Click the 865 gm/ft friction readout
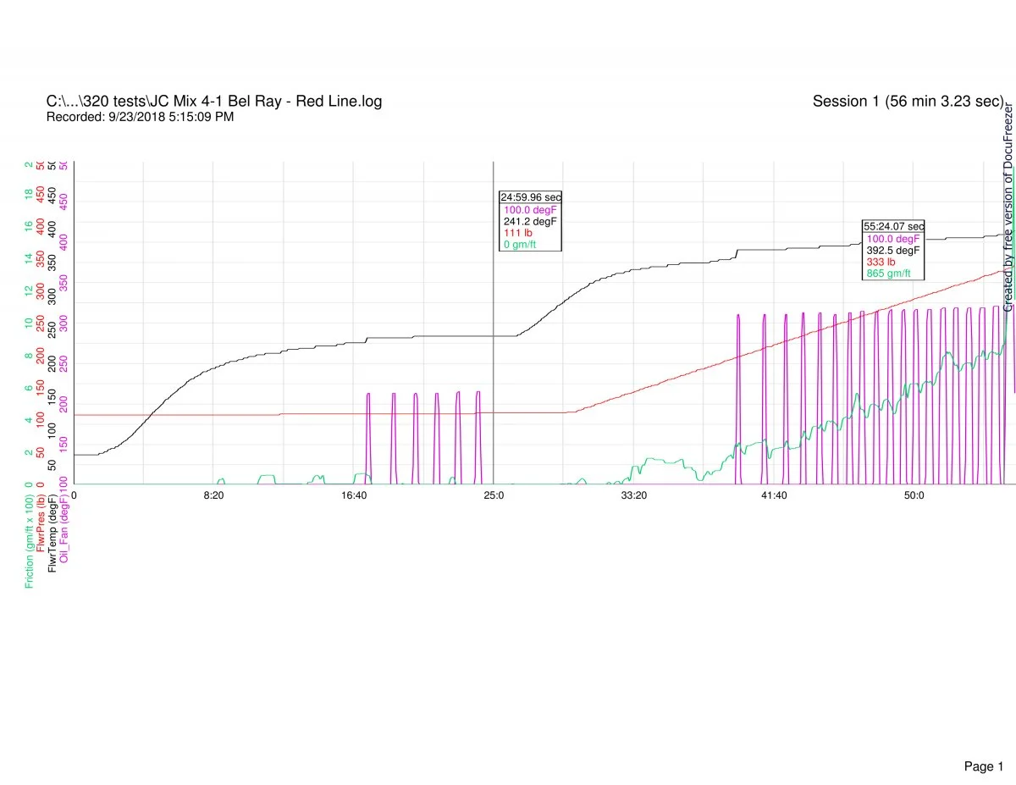Image resolution: width=1016 pixels, height=785 pixels. point(888,274)
